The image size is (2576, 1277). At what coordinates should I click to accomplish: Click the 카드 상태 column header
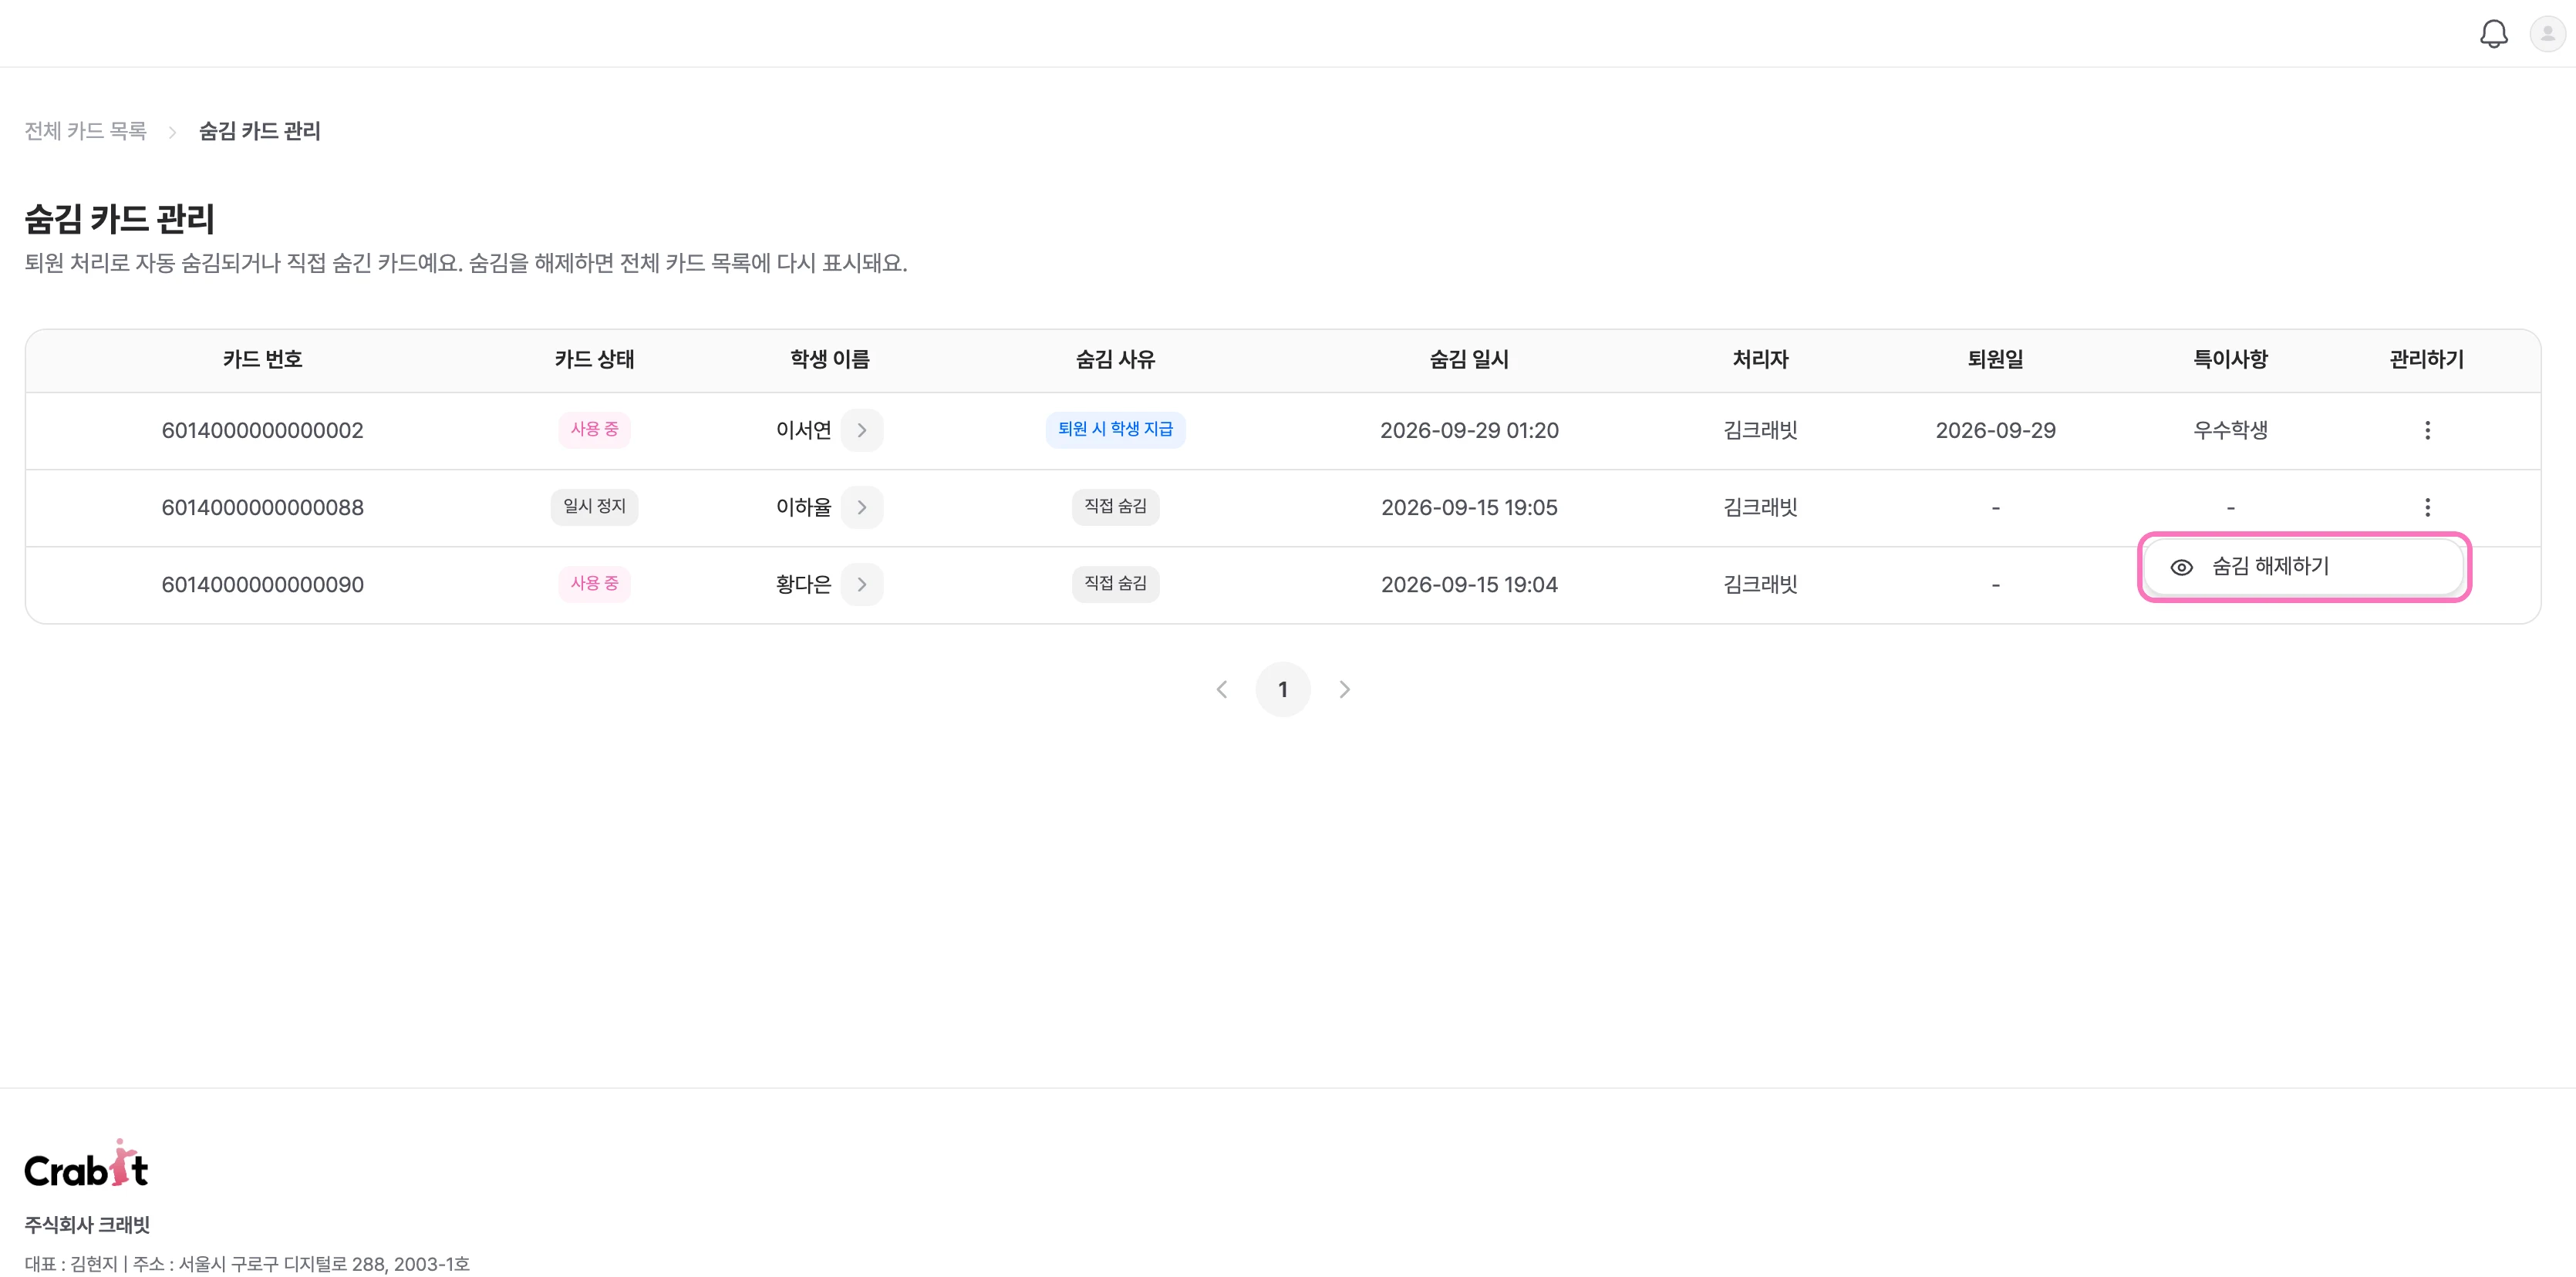pyautogui.click(x=594, y=359)
